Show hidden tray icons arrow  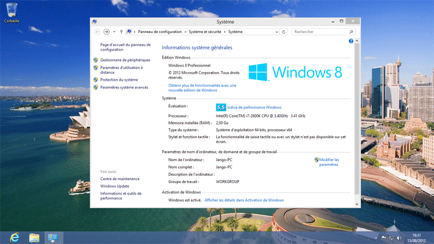tap(376, 238)
